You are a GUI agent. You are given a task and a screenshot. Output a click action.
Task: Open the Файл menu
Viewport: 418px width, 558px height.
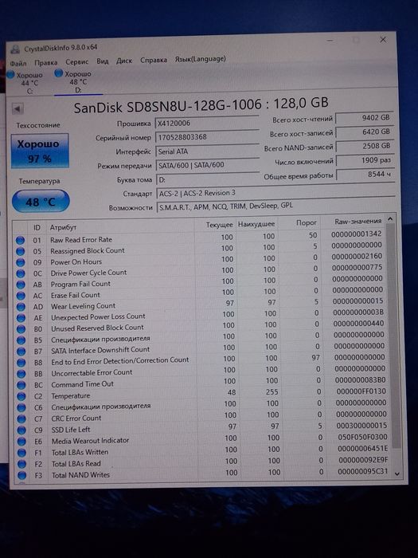click(18, 63)
